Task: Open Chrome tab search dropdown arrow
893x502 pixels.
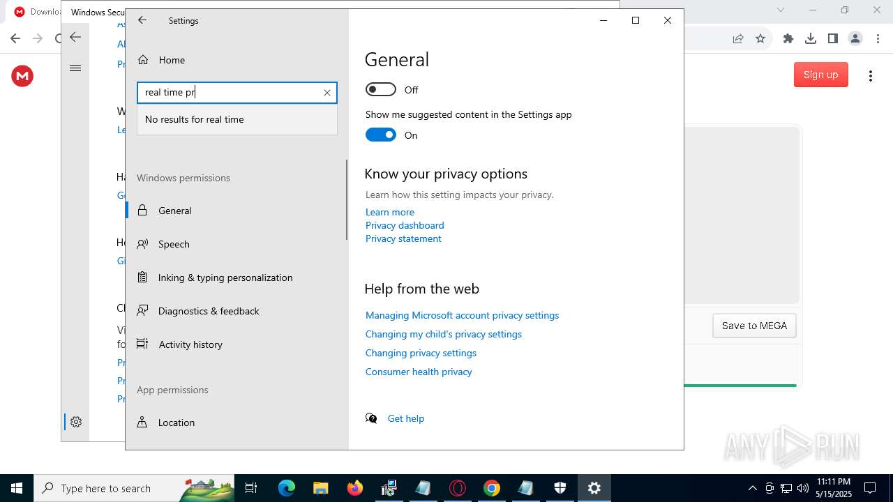Action: tap(781, 10)
